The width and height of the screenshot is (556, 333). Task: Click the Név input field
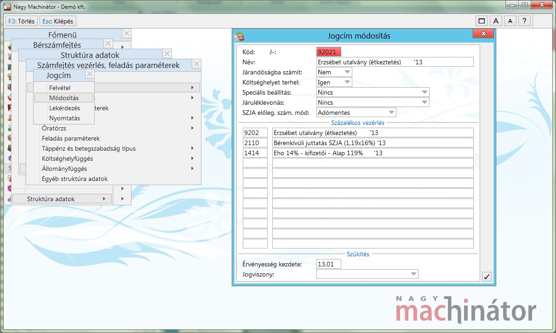tap(395, 62)
